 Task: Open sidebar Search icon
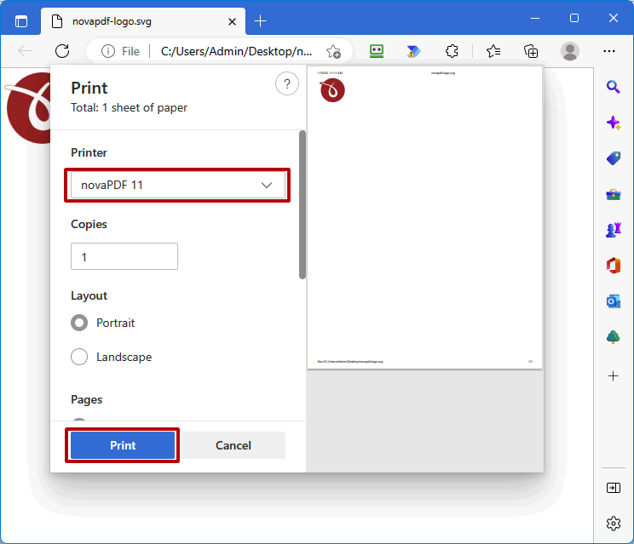(x=614, y=87)
